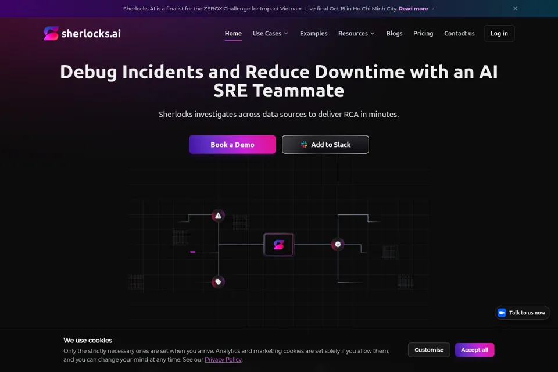Click the video camera icon in the Talk to us widget
This screenshot has height=372, width=558.
[502, 313]
